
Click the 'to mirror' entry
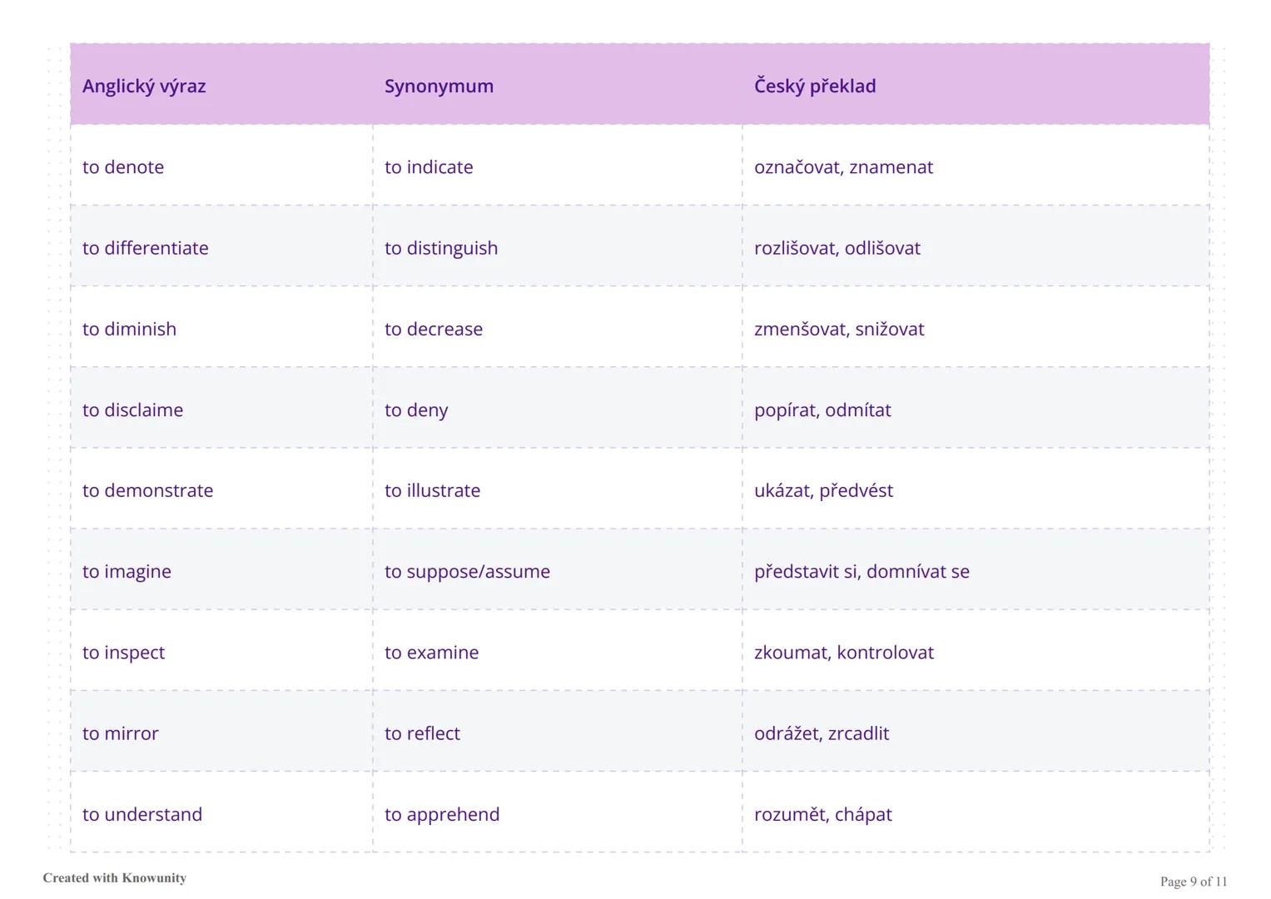coord(120,733)
